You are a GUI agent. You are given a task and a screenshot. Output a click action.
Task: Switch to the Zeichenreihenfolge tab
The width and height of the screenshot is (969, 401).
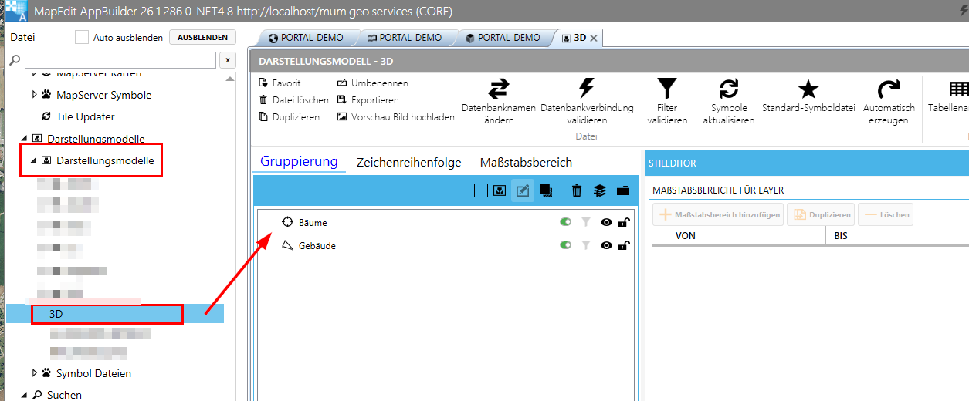click(408, 162)
